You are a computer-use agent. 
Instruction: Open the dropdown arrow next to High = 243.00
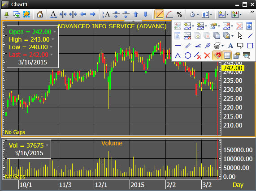click(x=53, y=39)
